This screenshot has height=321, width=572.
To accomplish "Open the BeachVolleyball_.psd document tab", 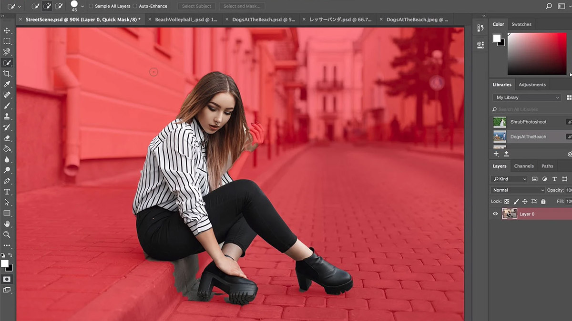I will tap(186, 19).
